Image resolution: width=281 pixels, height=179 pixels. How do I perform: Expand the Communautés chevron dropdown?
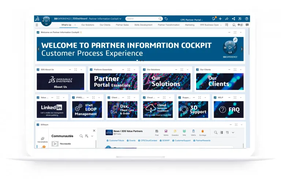[92, 136]
